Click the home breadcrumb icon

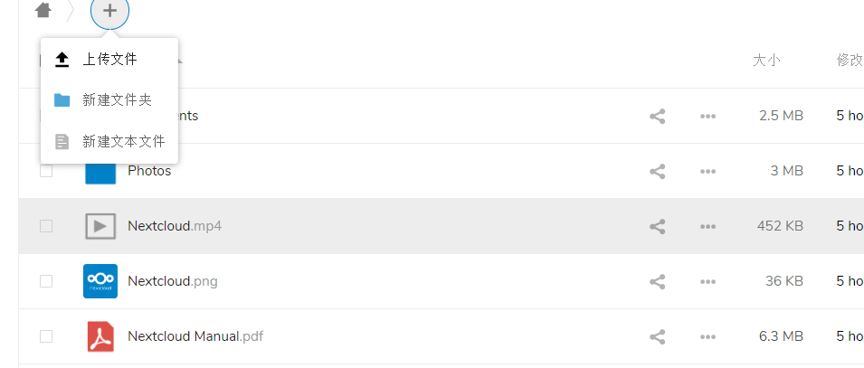[x=43, y=10]
